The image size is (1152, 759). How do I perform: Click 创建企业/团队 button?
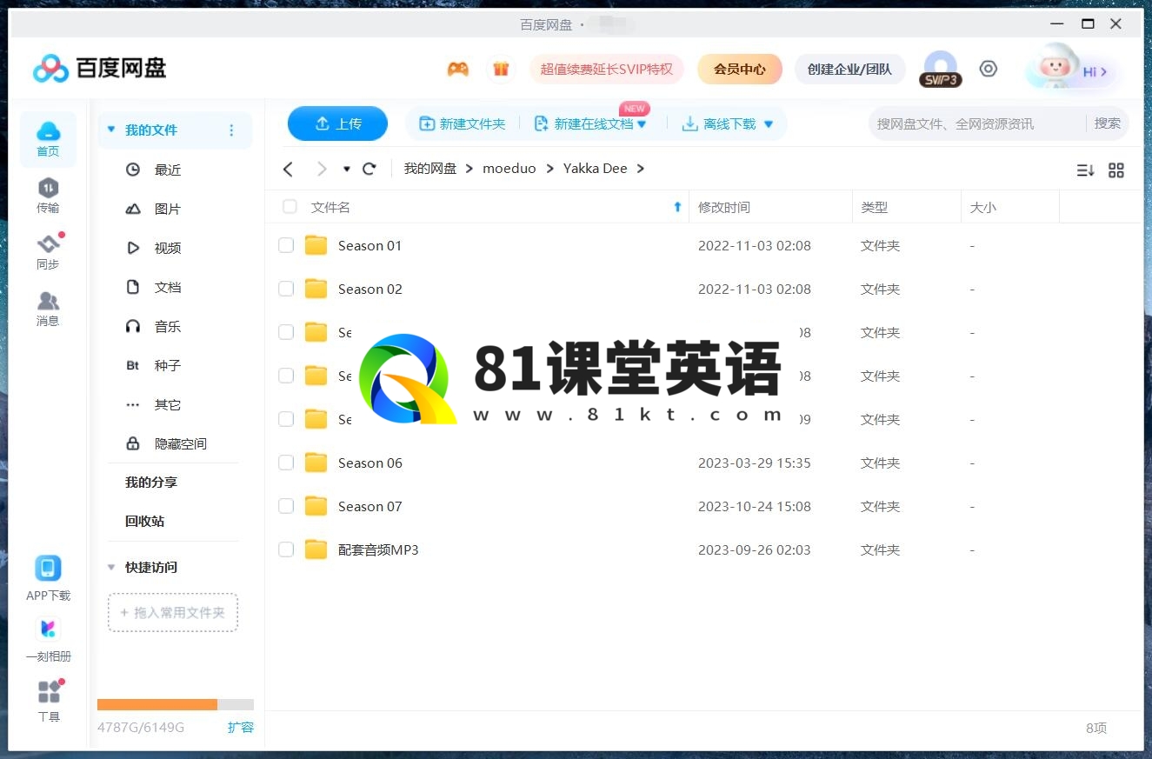click(849, 70)
